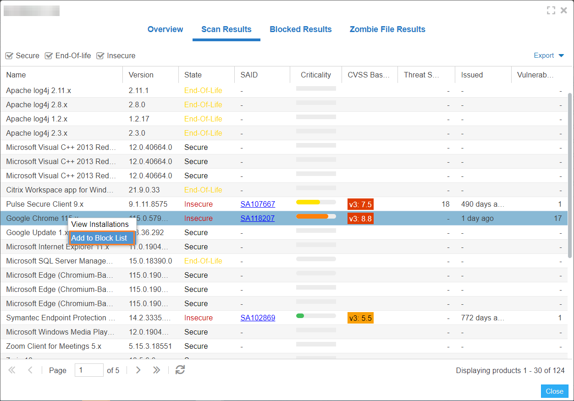Click the 'Displaying products 1 - 30 of 124' text
Viewport: 574px width, 401px height.
tap(510, 371)
